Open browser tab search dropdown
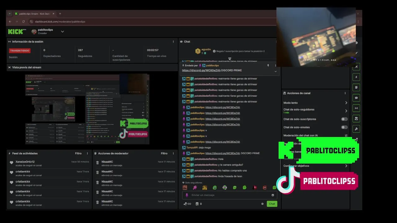397x223 pixels. coord(10,14)
